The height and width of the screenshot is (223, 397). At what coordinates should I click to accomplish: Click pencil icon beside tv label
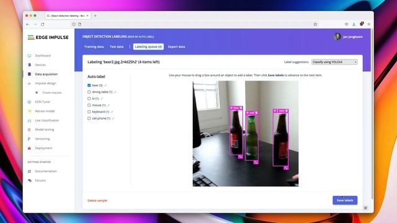[102, 98]
